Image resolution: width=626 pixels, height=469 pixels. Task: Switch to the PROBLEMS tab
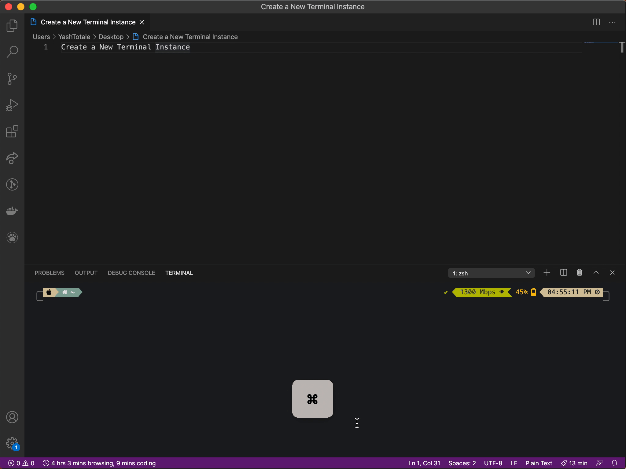coord(49,272)
